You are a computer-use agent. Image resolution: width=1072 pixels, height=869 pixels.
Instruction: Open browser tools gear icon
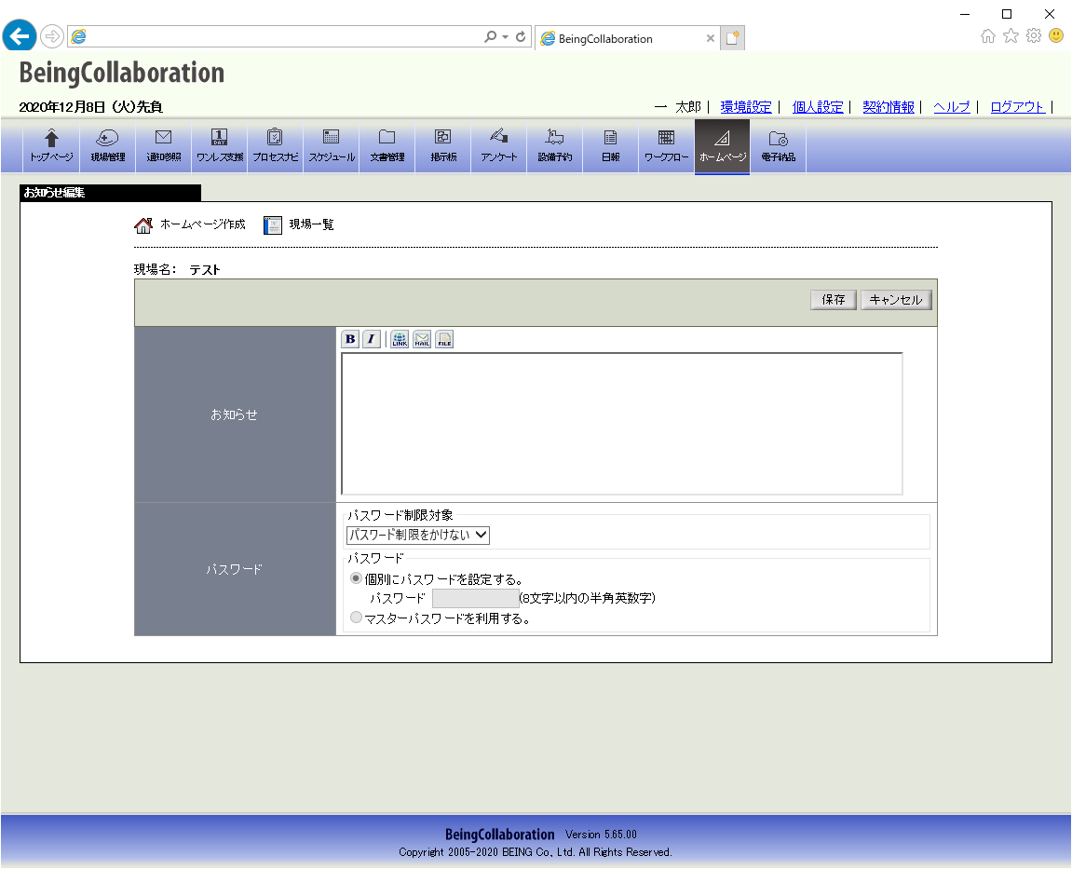click(x=1034, y=35)
